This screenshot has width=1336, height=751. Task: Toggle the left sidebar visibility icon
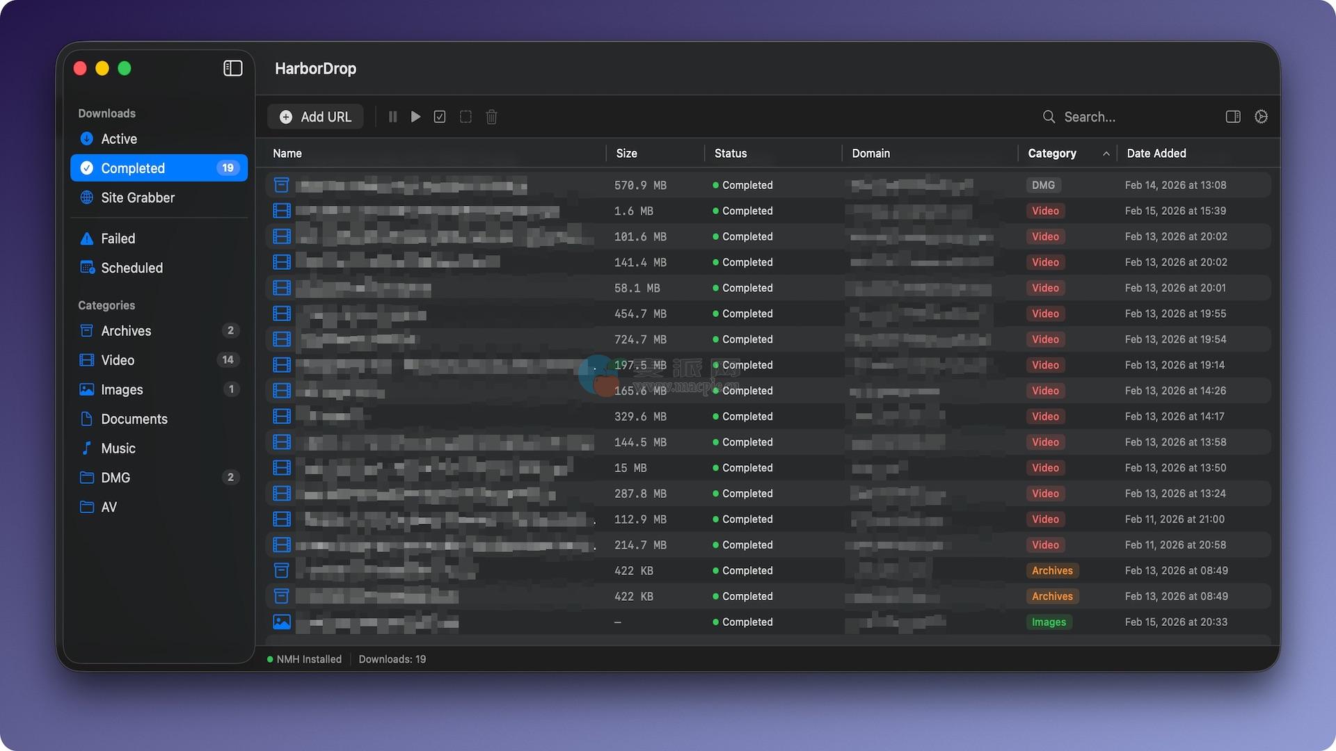(232, 68)
